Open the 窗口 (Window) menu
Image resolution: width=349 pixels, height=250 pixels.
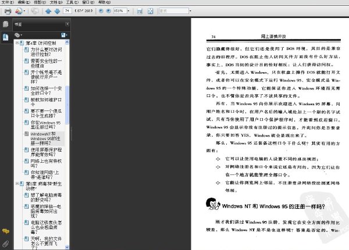click(88, 2)
